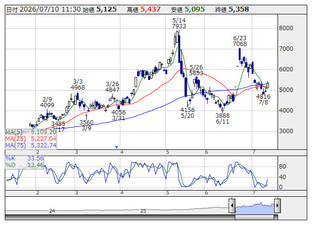The width and height of the screenshot is (313, 225).
Task: Click the 終値 5,358 closing value
Action: (232, 10)
